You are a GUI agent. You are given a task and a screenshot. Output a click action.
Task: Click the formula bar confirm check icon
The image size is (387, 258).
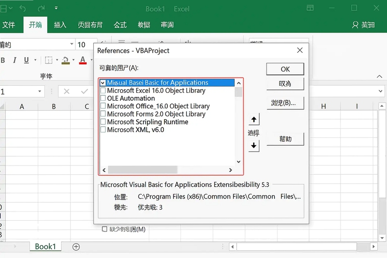(x=84, y=91)
